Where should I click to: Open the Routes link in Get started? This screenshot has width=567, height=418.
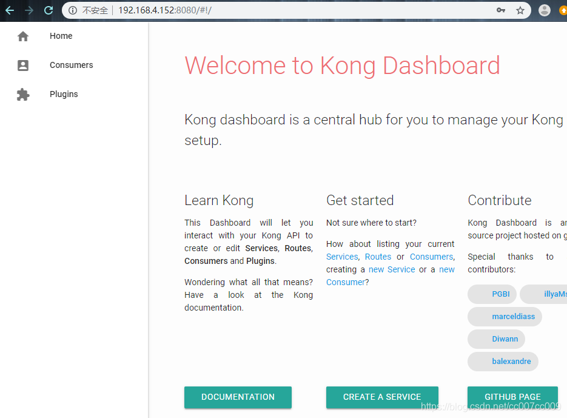point(378,257)
